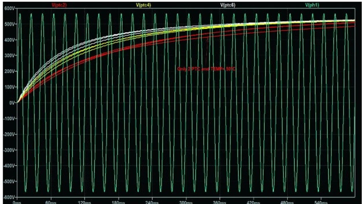
Task: Click the 600V label on vertical axis
Action: [9, 8]
